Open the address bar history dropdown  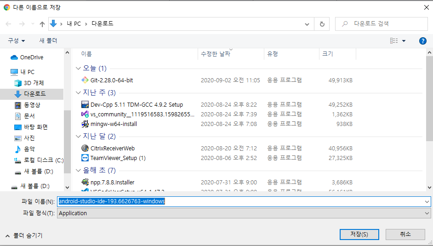tap(307, 24)
